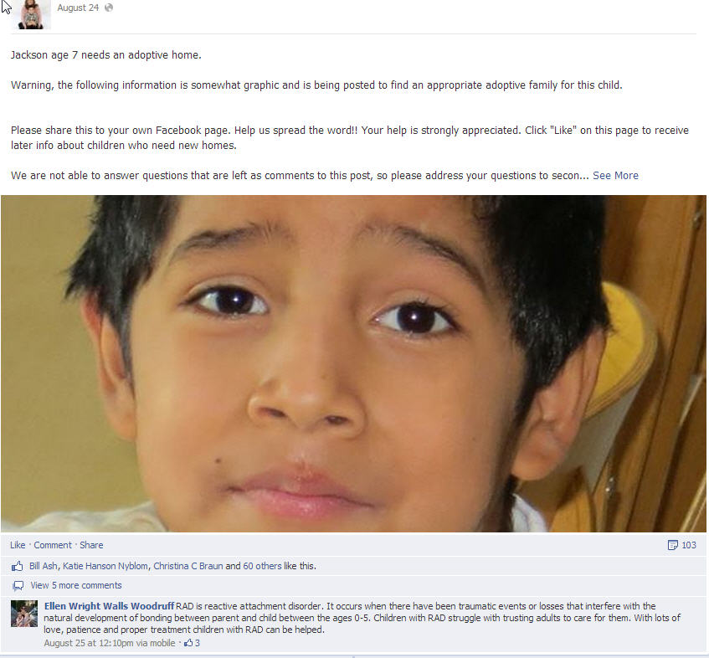Click the globe public visibility icon
709x658 pixels.
(109, 8)
